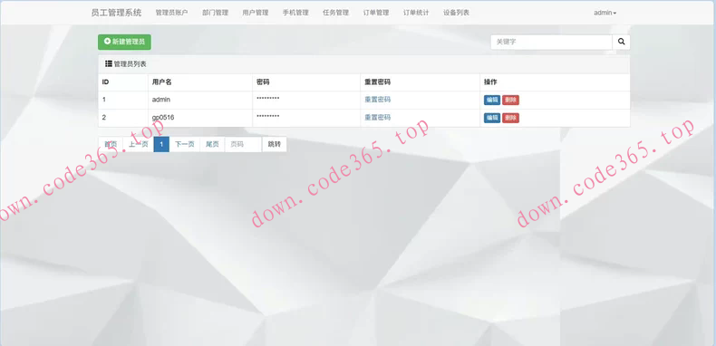The height and width of the screenshot is (346, 716).
Task: Go to 尾页 last page
Action: point(212,144)
